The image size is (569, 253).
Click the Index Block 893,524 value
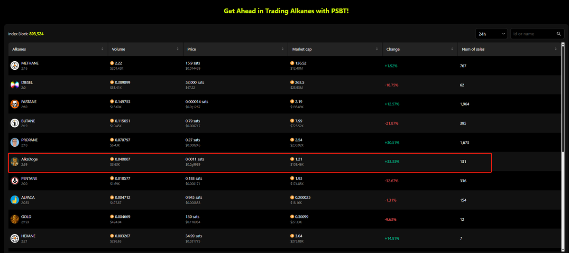37,34
